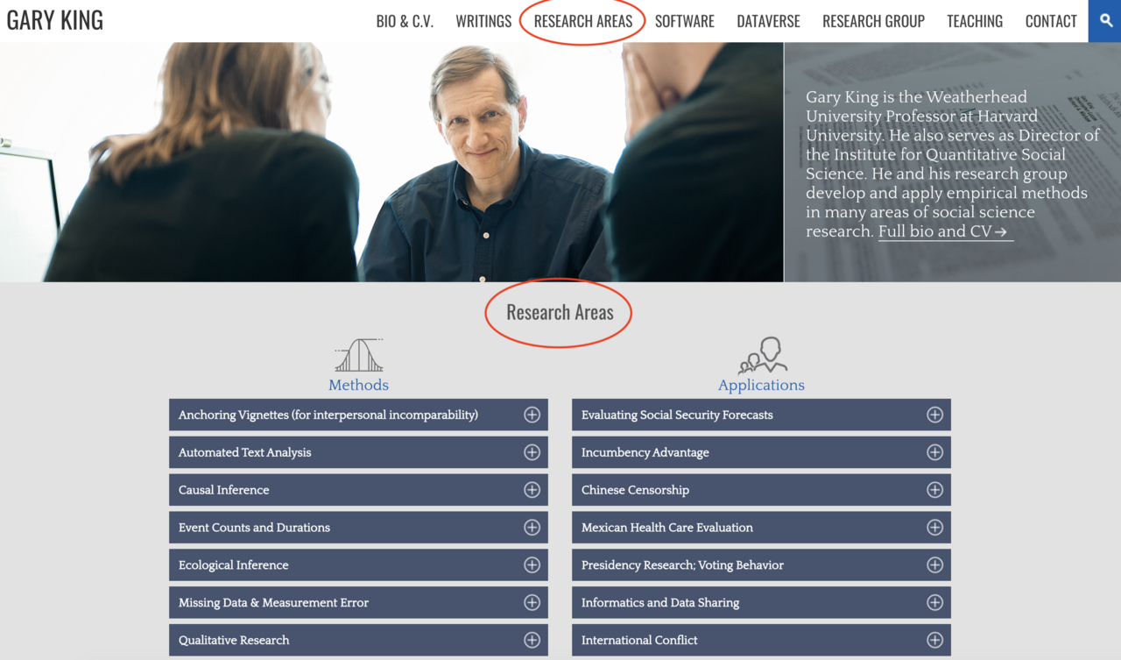
Task: Click plus icon on Chinese Censorship row
Action: [934, 490]
